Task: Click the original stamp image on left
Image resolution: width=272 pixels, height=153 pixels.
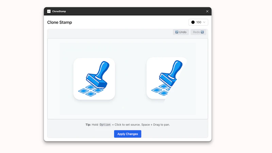Action: (94, 79)
